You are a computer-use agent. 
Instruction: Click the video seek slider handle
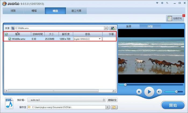pyautogui.click(x=125, y=85)
